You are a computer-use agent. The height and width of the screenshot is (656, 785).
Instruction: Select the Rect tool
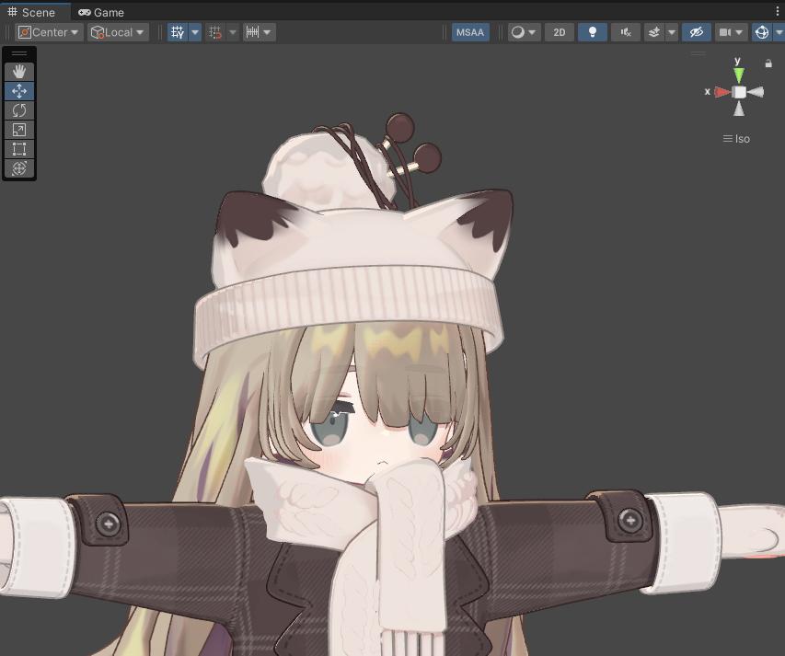[x=19, y=149]
